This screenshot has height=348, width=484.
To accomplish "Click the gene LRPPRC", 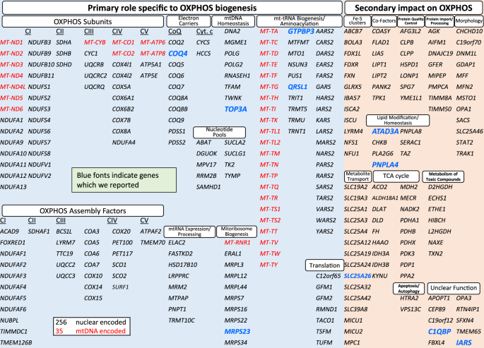I will point(179,276).
